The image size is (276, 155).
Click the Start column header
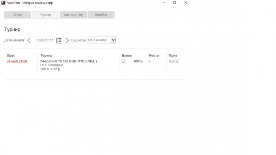pos(11,56)
